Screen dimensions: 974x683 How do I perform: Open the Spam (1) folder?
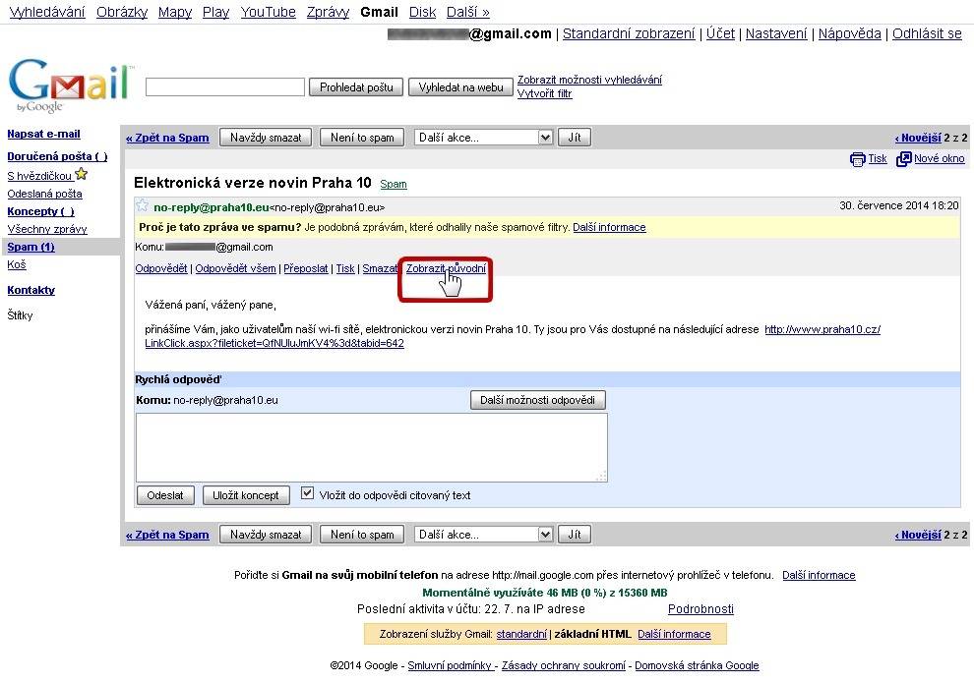(30, 247)
